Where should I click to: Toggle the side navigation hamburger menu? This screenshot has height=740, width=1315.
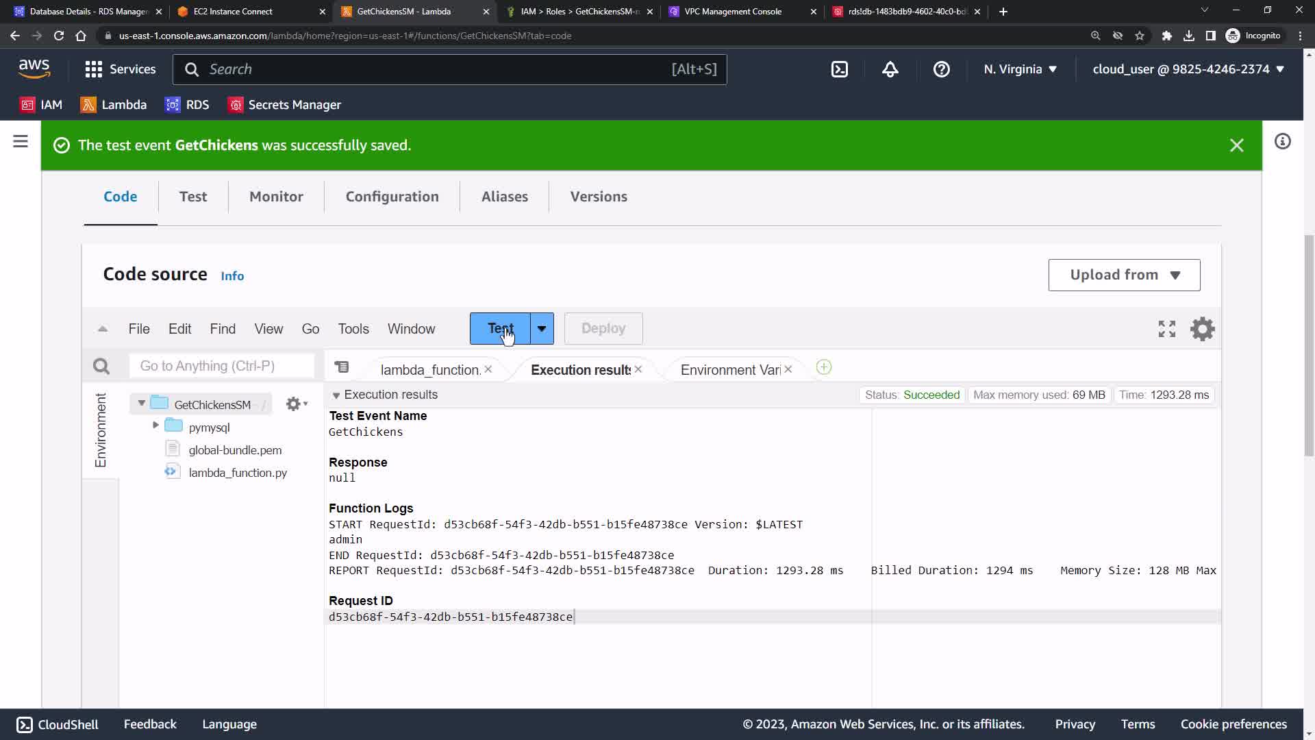click(21, 142)
